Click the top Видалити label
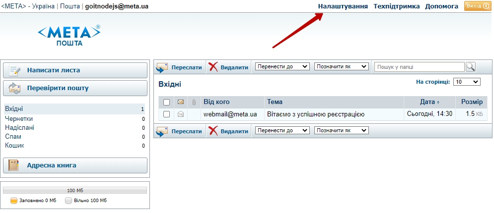Screen dimensions: 494x213 pos(234,67)
